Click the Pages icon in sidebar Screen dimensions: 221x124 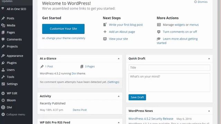tap(3, 32)
